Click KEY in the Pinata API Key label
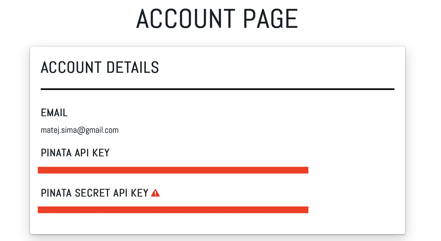The image size is (441, 241). (101, 153)
